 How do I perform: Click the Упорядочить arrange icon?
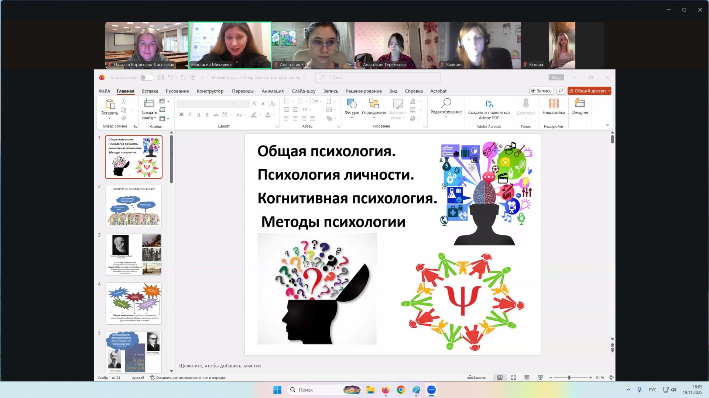click(374, 104)
